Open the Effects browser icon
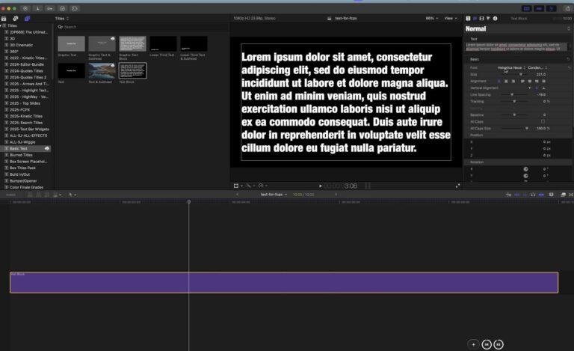The width and height of the screenshot is (574, 351). coord(564,195)
